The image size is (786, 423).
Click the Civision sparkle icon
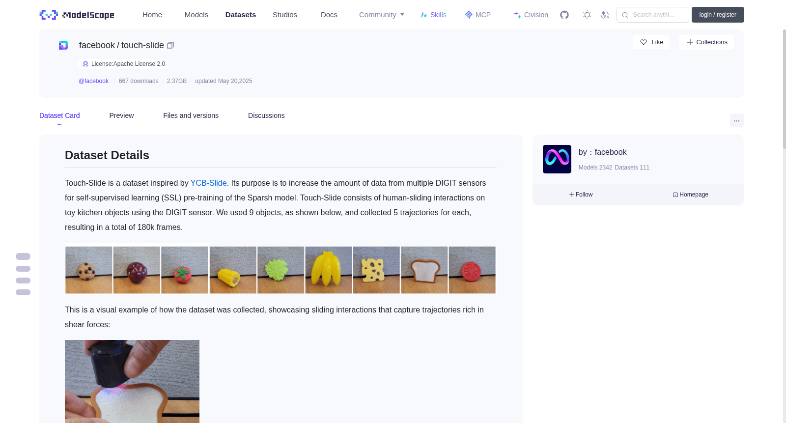517,15
